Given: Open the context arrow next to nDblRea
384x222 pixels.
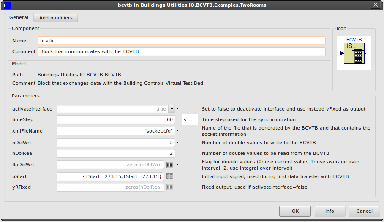Looking at the screenshot, I should 177,153.
